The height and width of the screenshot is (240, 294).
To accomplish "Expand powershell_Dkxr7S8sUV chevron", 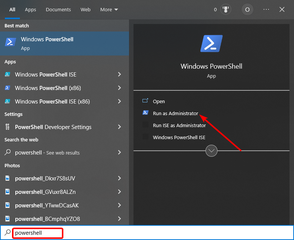I will [x=119, y=178].
